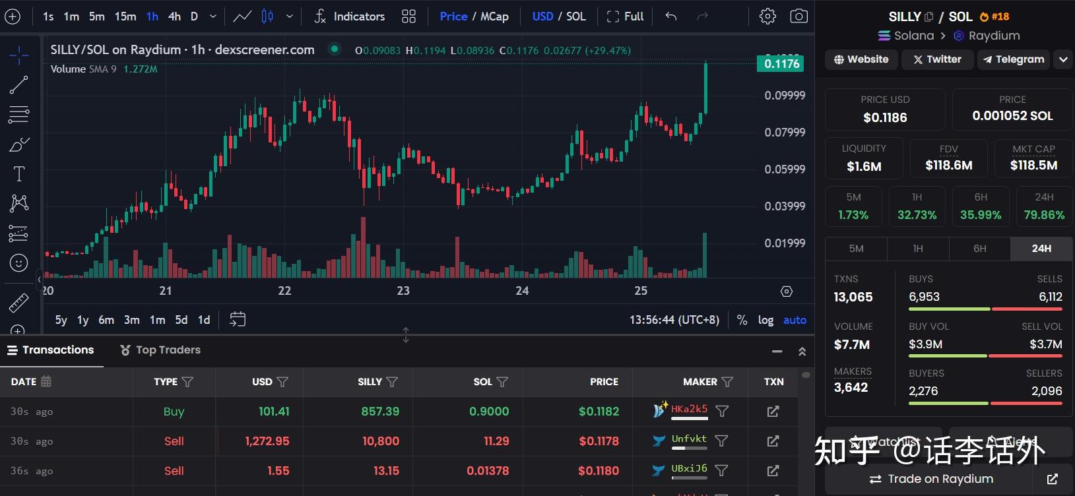
Task: Open the token Telegram link
Action: 1013,59
